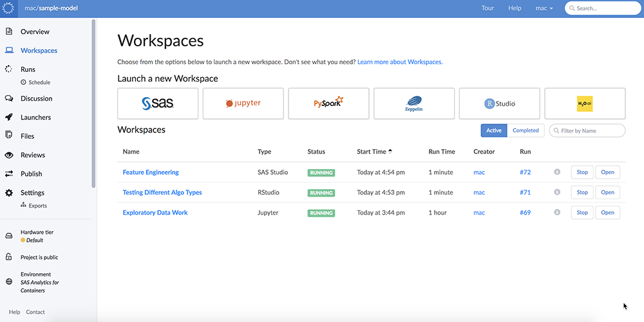The image size is (644, 322).
Task: Open run #72 link
Action: pyautogui.click(x=526, y=172)
